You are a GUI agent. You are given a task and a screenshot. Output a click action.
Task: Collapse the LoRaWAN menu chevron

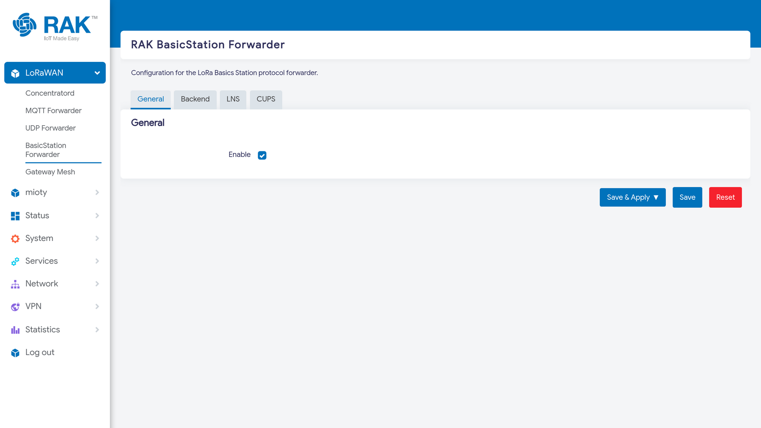tap(97, 73)
